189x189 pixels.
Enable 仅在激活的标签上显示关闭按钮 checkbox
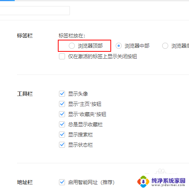pos(62,56)
